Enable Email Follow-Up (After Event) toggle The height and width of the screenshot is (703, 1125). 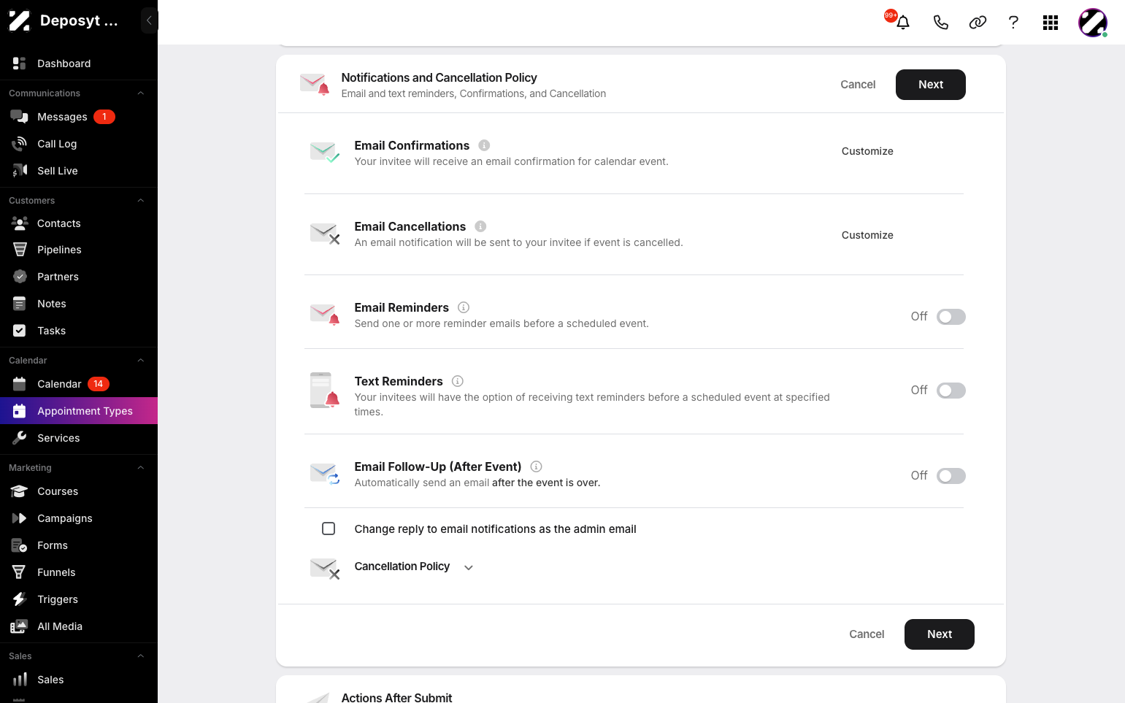[951, 476]
